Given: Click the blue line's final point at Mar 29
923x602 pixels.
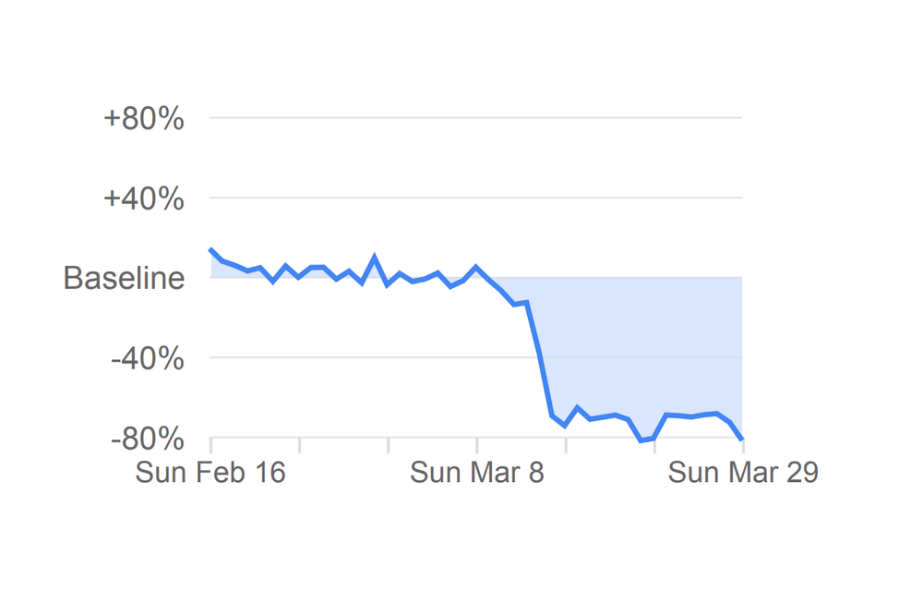Looking at the screenshot, I should pos(742,439).
